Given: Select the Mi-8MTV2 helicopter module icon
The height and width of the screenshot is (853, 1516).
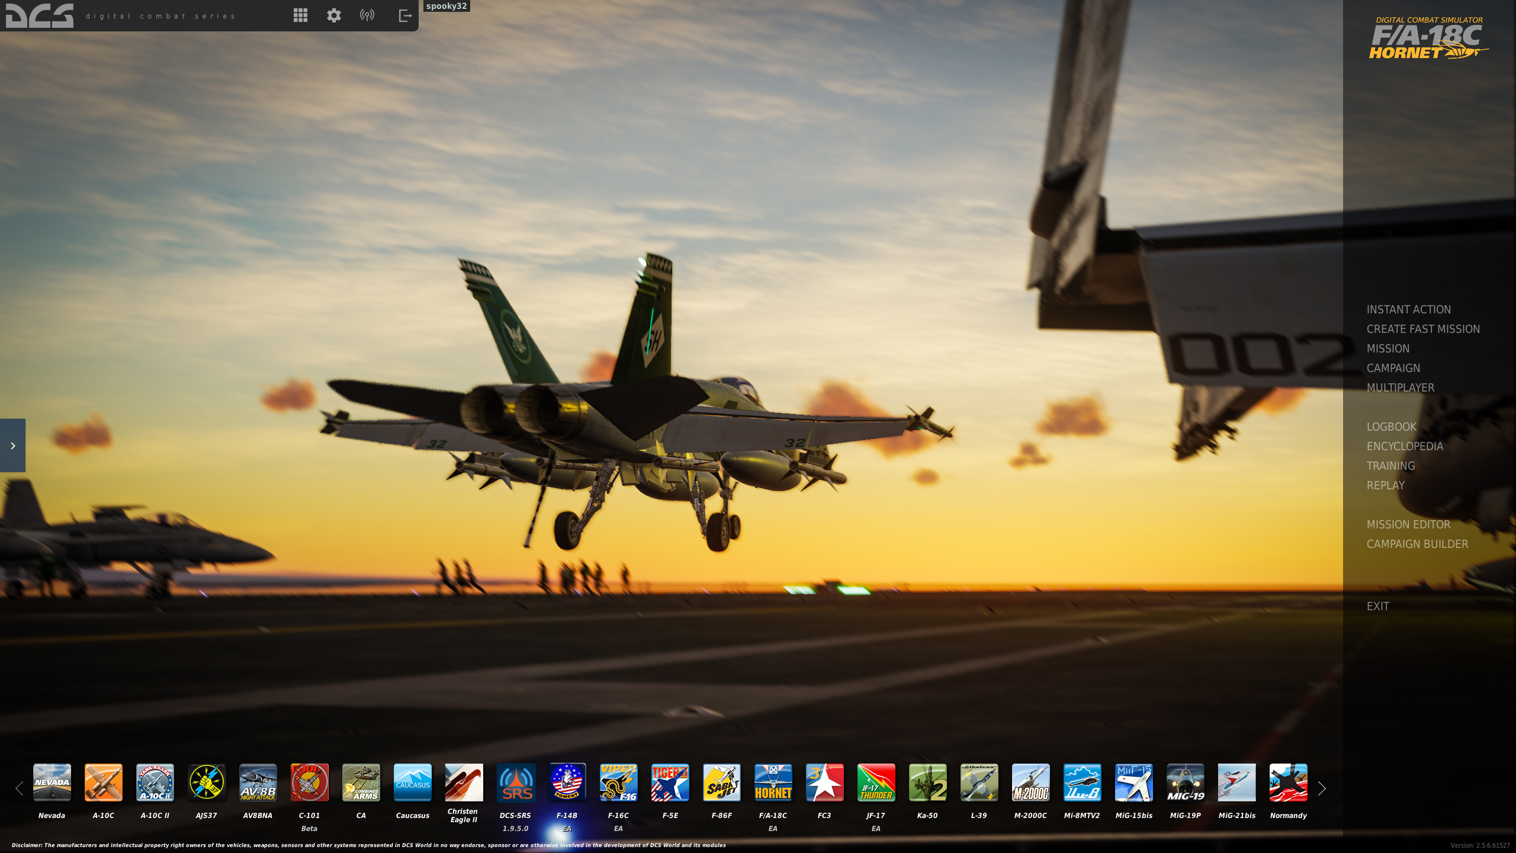Looking at the screenshot, I should (1082, 782).
